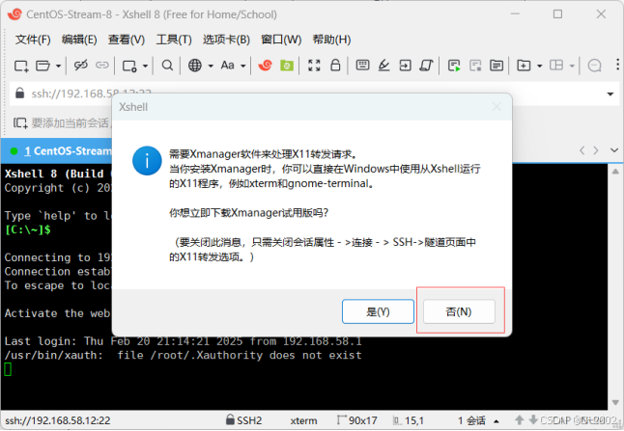Click the script scroll icon
This screenshot has width=624, height=431.
426,66
